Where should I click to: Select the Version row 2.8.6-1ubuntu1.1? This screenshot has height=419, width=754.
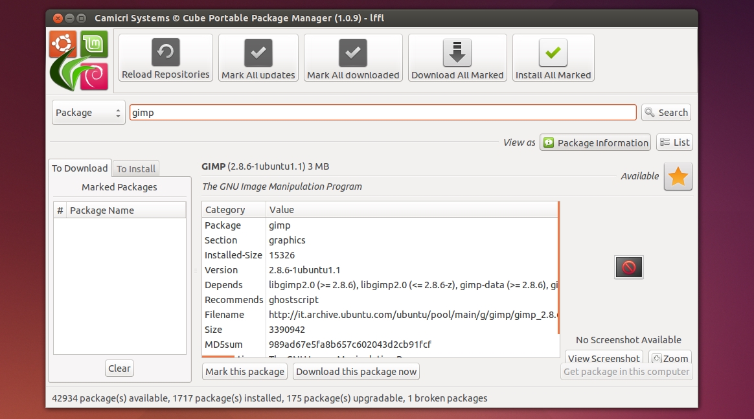tap(380, 270)
